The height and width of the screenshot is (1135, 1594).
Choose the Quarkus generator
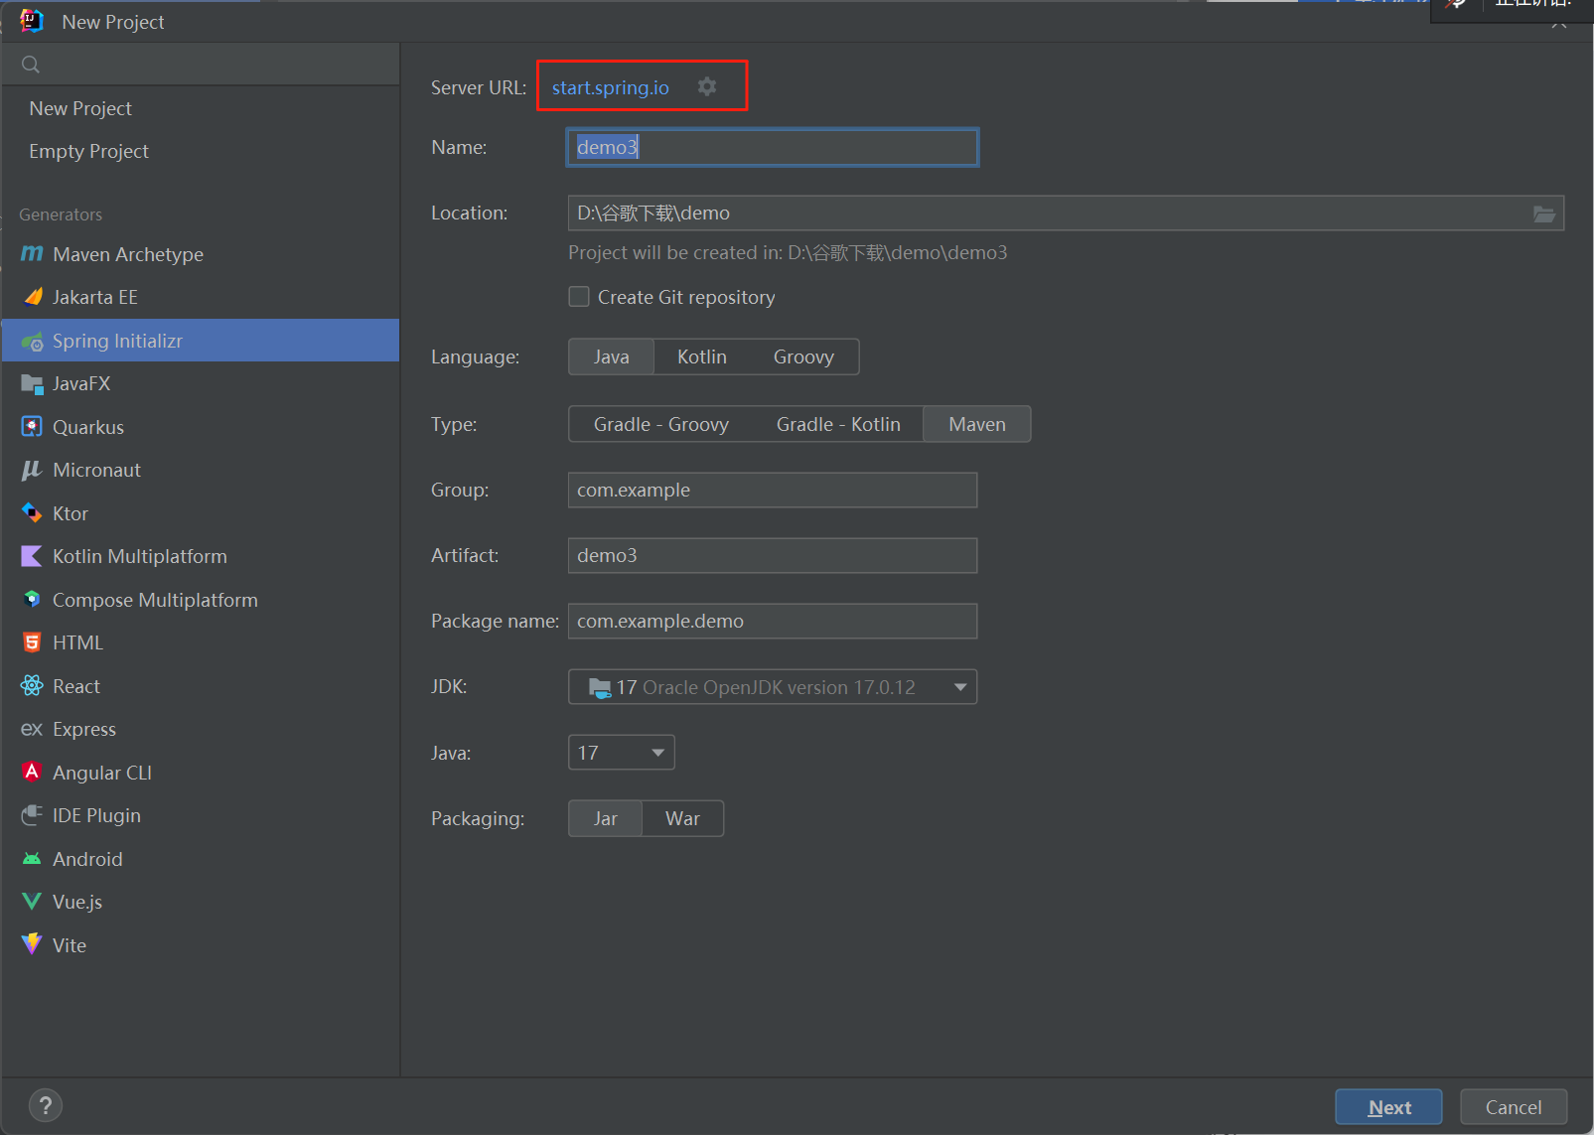[88, 426]
